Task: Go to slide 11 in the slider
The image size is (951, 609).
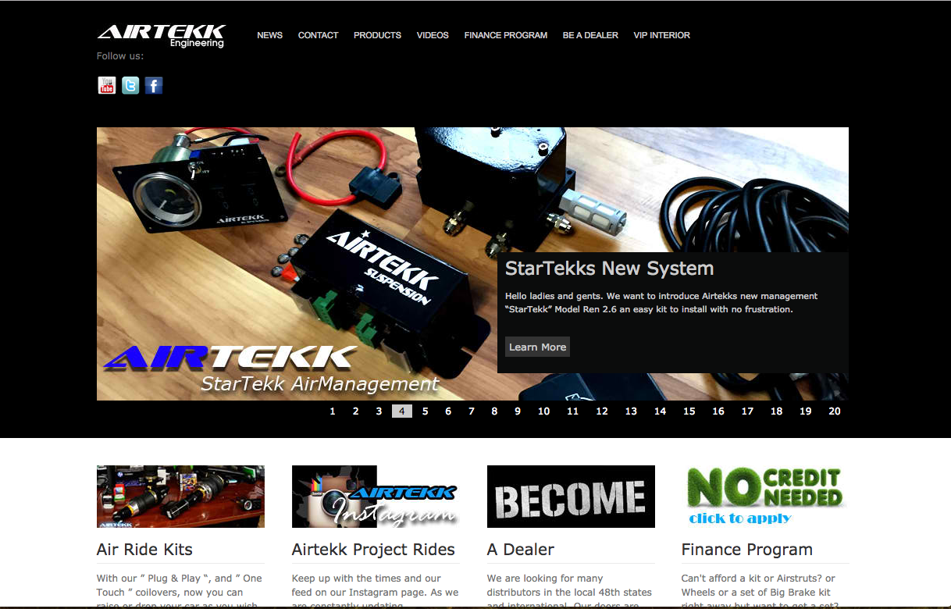Action: click(572, 411)
